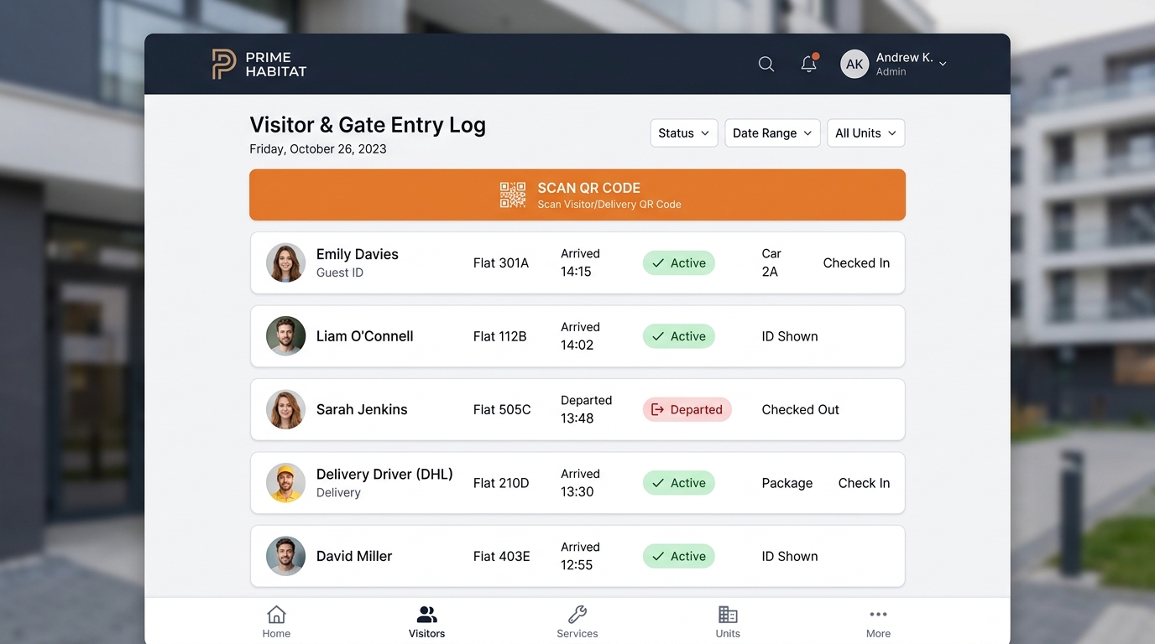
Task: Go to the Home tab
Action: tap(276, 621)
